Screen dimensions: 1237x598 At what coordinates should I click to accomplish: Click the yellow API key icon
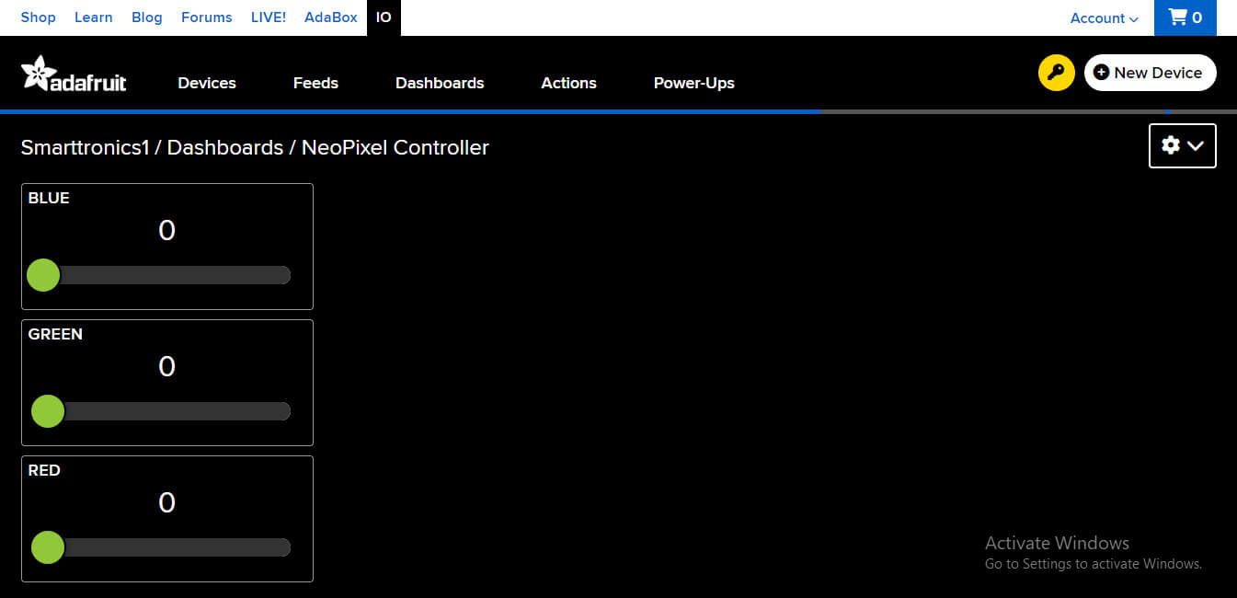(1056, 73)
